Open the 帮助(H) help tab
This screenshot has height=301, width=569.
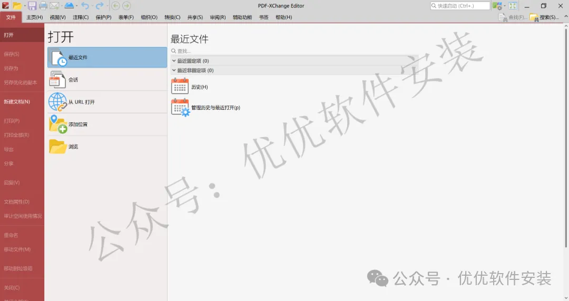tap(284, 17)
